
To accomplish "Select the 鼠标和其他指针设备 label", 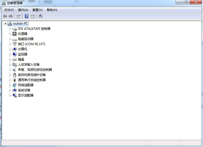I will click(32, 75).
